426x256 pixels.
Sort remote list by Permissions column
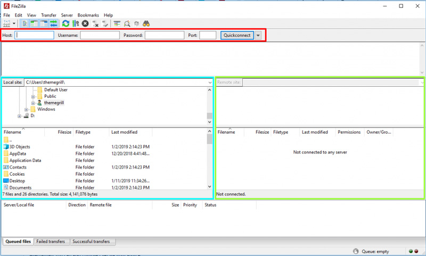(x=349, y=132)
